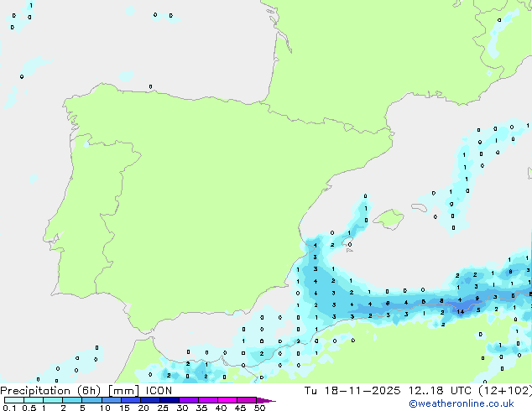Click the "20" legend scale value
Image resolution: width=532 pixels, height=411 pixels.
(143, 408)
